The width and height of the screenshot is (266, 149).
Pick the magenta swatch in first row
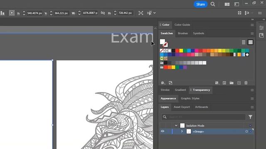[197, 50]
